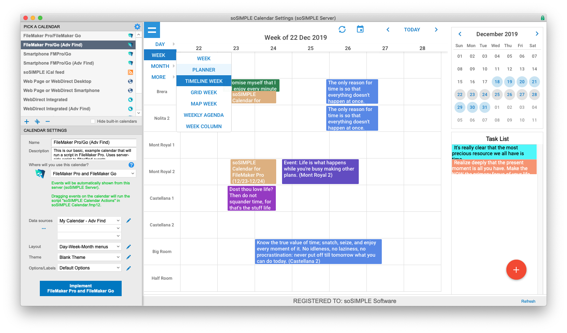
Task: Click the Description text field
Action: click(x=94, y=154)
